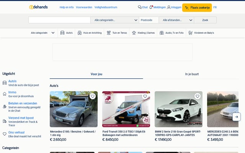Click the Ford Transit 350 2.0 TDCI title
245x153 pixels.
[x=124, y=133]
